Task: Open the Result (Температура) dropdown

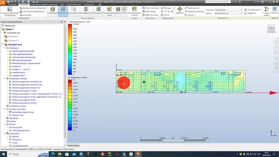Action: coord(228,10)
